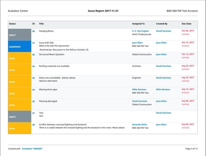
Task: Click the Assigned To column header
Action: [138, 24]
